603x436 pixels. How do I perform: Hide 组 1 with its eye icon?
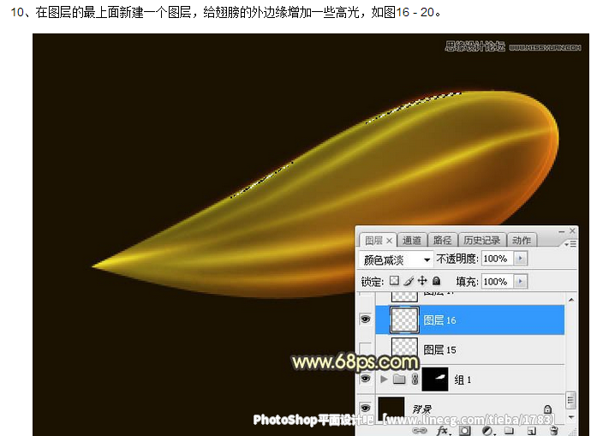pyautogui.click(x=366, y=379)
